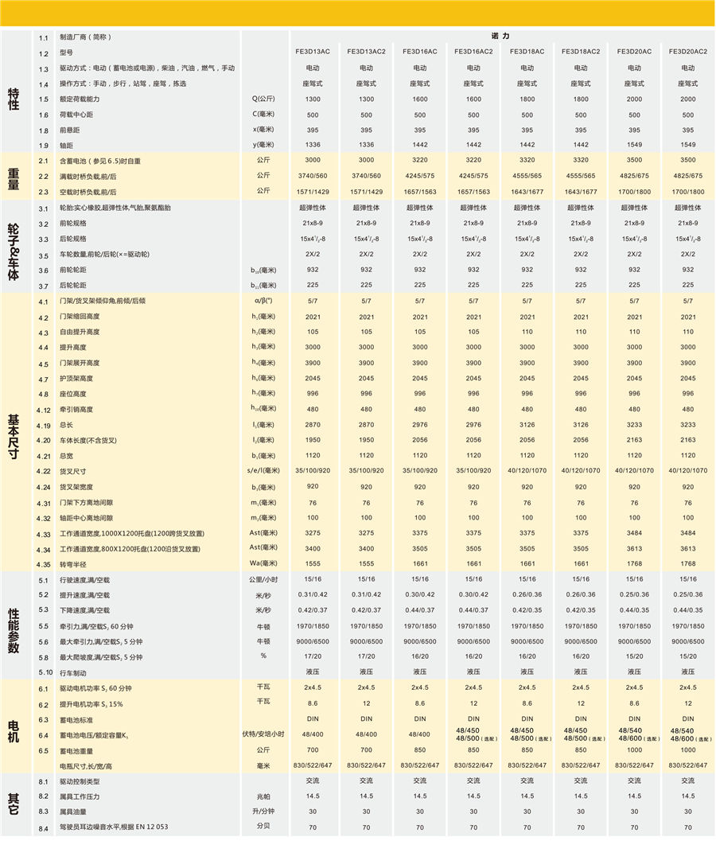Click the 诺力 manufacturer name header
Image resolution: width=716 pixels, height=841 pixels.
500,37
